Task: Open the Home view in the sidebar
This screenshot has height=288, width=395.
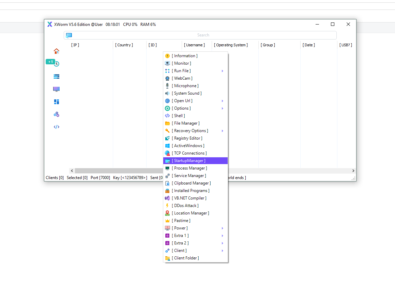Action: [56, 51]
